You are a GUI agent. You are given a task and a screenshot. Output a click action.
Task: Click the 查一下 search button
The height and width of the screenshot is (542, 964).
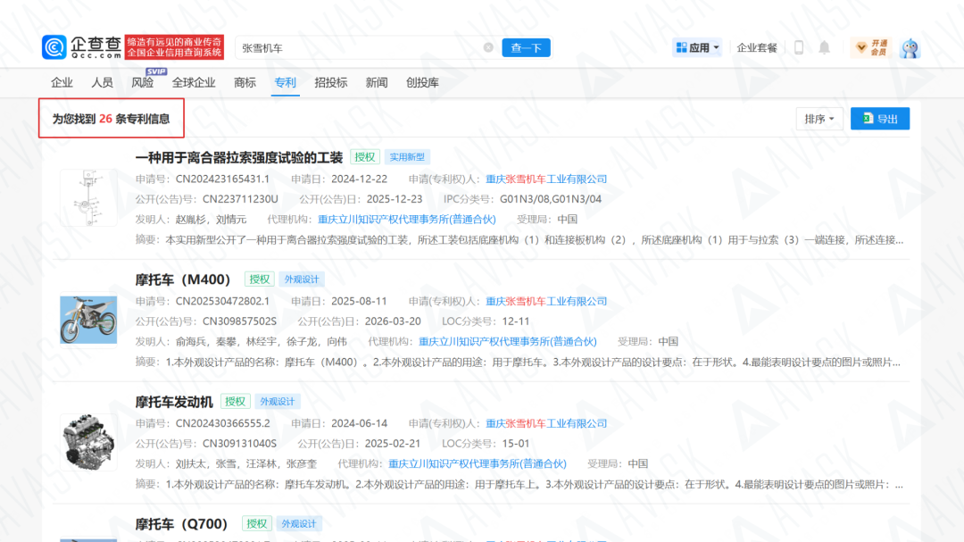point(527,47)
